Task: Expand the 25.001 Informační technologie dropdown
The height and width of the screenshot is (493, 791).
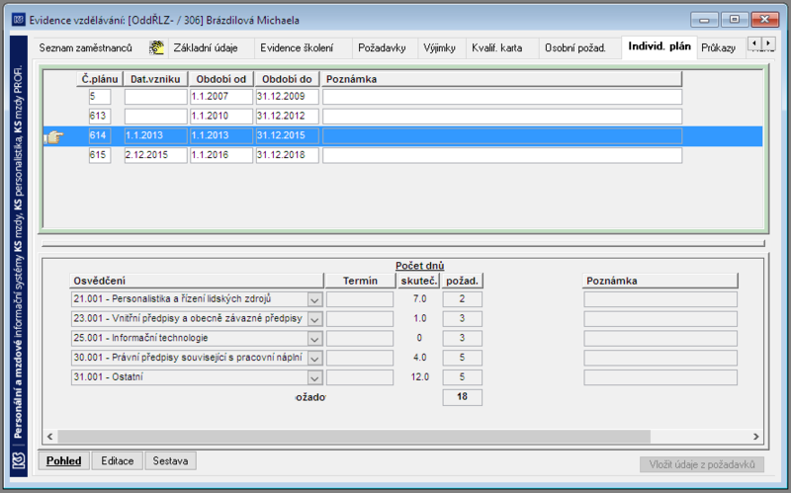Action: 314,338
